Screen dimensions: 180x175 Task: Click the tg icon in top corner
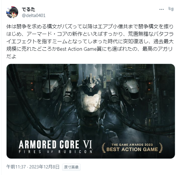171,9
